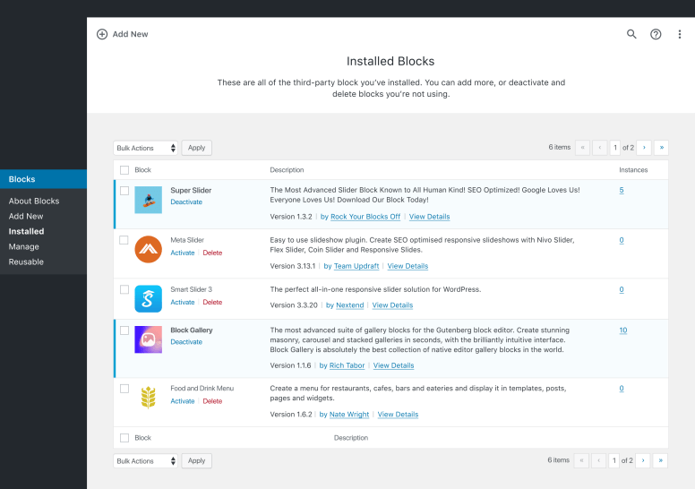Viewport: 695px width, 489px height.
Task: Click the Description column header at top
Action: coord(287,170)
